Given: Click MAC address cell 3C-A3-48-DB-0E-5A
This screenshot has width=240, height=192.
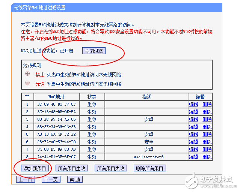Looking at the screenshot, I should click(56, 112).
